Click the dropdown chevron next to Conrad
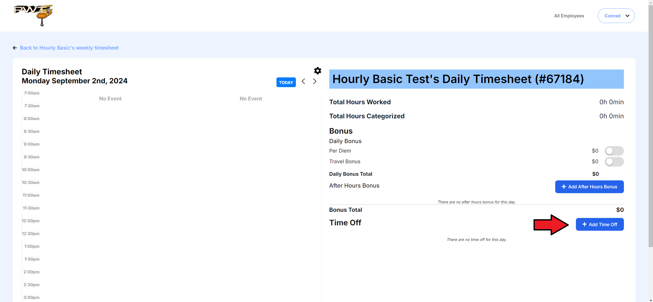653x302 pixels. tap(627, 16)
